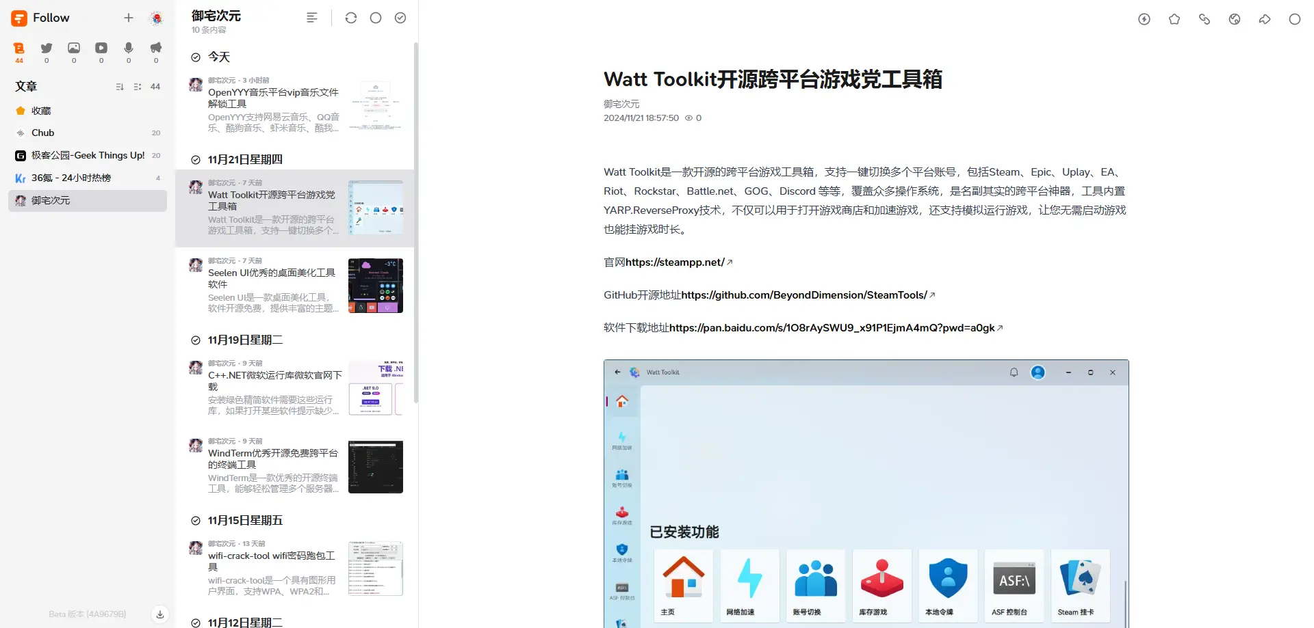The image size is (1314, 628).
Task: Click the plus icon to add feed
Action: (129, 18)
